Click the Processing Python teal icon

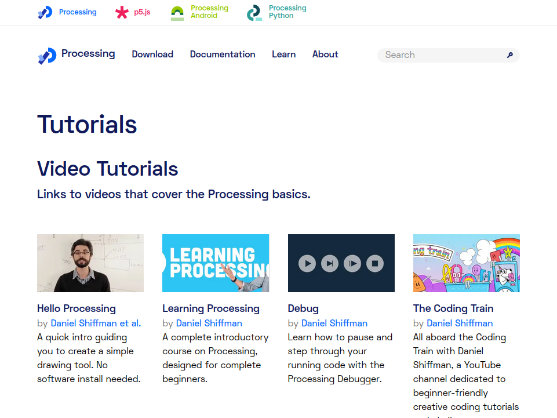click(254, 13)
